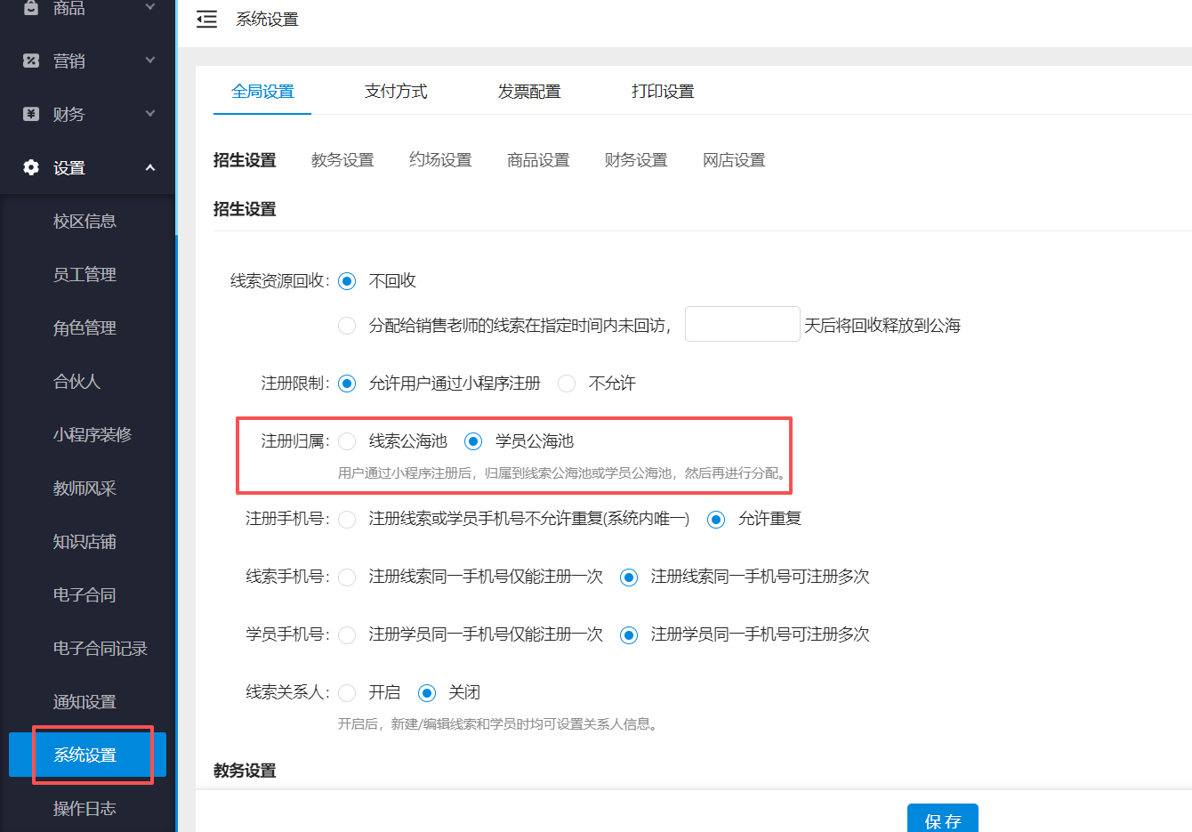Click the 营销 icon in the sidebar

tap(29, 61)
